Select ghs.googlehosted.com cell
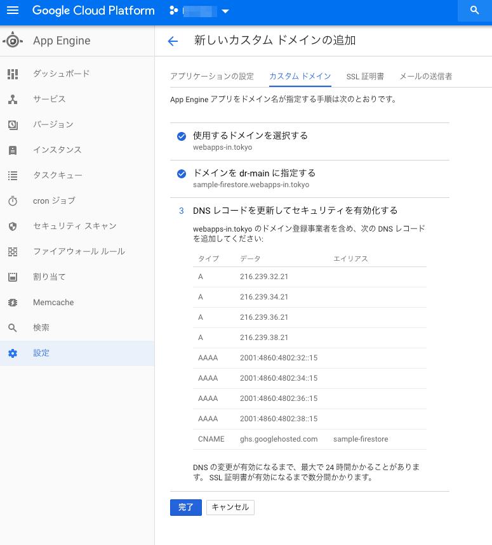 pos(279,439)
